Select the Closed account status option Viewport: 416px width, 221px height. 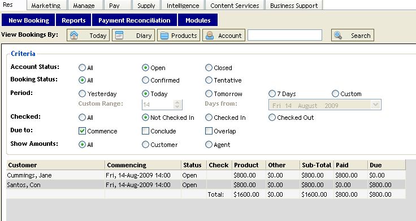pyautogui.click(x=209, y=68)
